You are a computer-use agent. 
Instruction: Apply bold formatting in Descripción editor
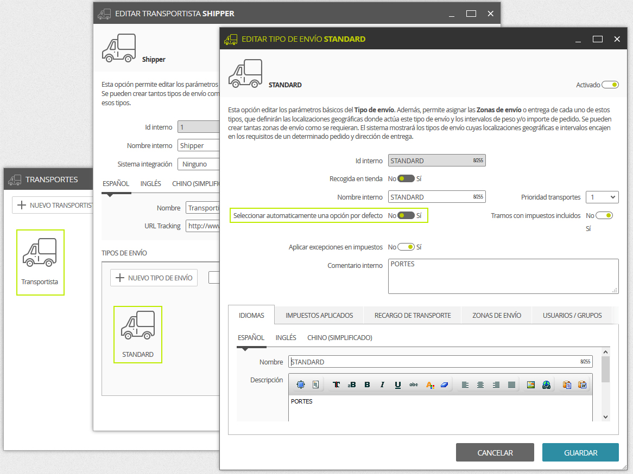tap(367, 385)
